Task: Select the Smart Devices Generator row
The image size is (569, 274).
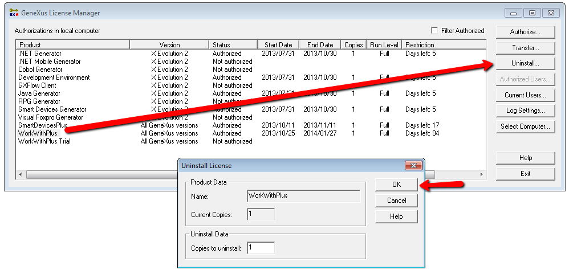Action: [x=251, y=109]
